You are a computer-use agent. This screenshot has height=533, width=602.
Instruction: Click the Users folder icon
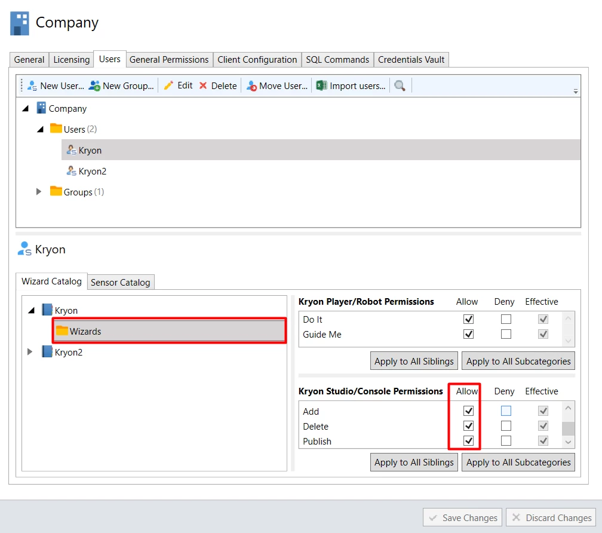pyautogui.click(x=56, y=128)
